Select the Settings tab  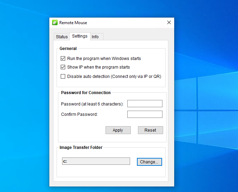(x=80, y=36)
